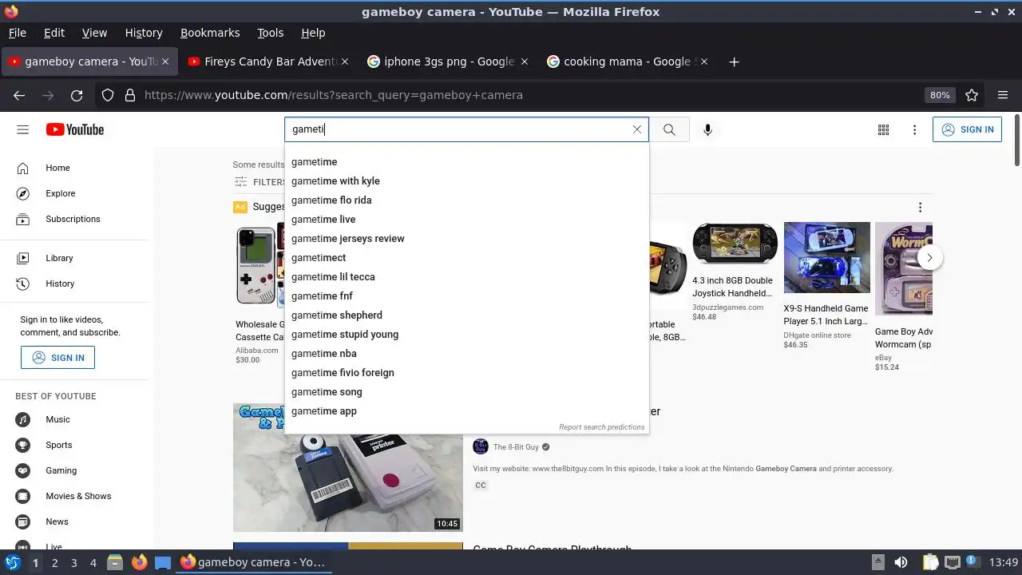Screen dimensions: 1022x575
Task: Open the YouTube settings three-dot menu
Action: (915, 129)
